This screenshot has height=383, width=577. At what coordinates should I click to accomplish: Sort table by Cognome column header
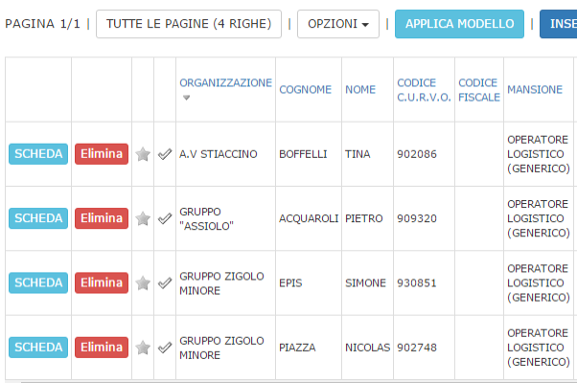coord(305,90)
